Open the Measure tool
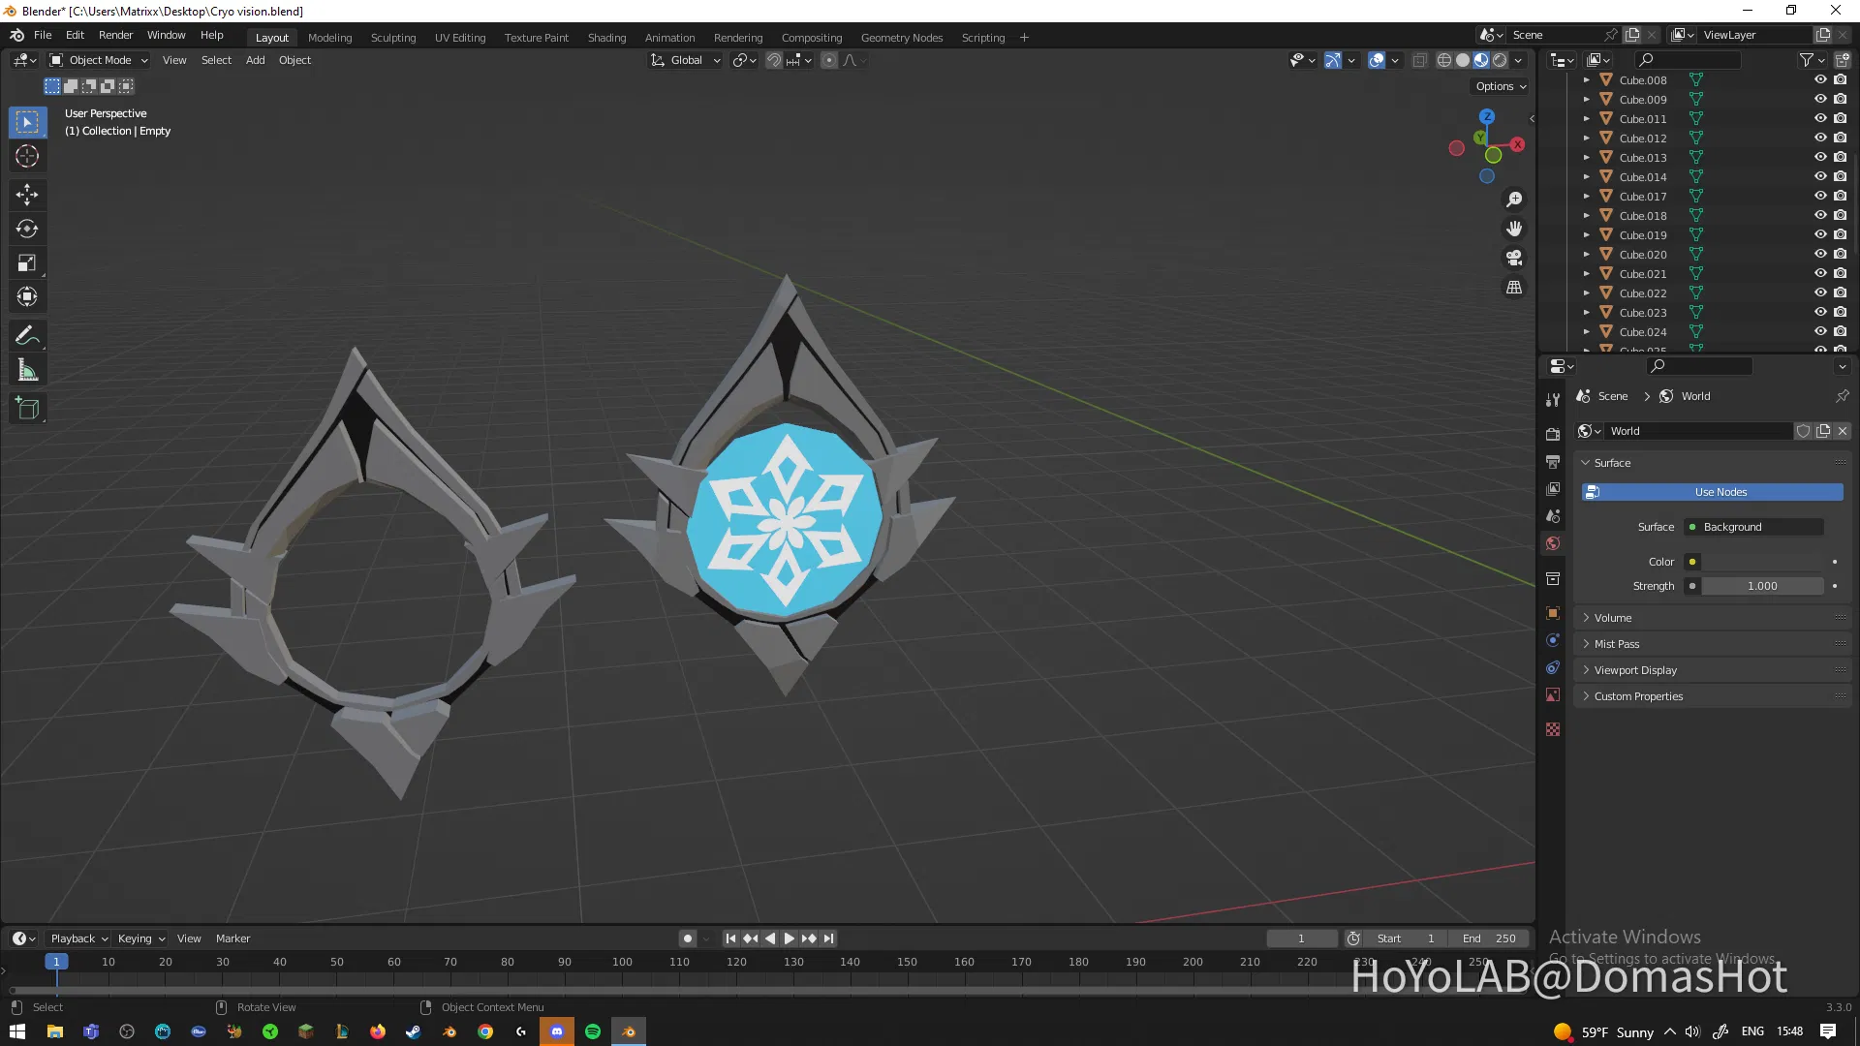Screen dimensions: 1860x1046 point(27,369)
